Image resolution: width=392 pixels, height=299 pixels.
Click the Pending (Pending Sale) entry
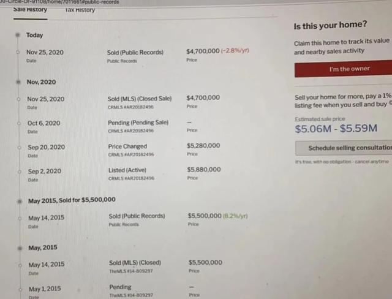[138, 123]
